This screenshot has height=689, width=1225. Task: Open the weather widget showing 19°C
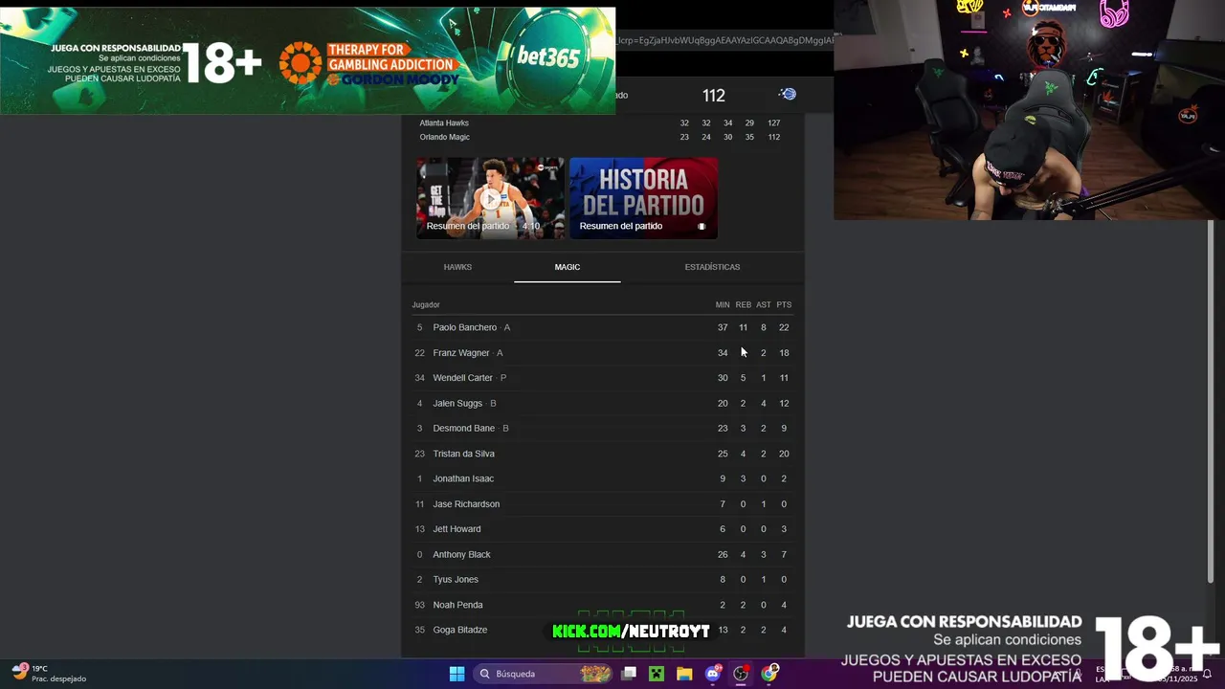pos(50,673)
